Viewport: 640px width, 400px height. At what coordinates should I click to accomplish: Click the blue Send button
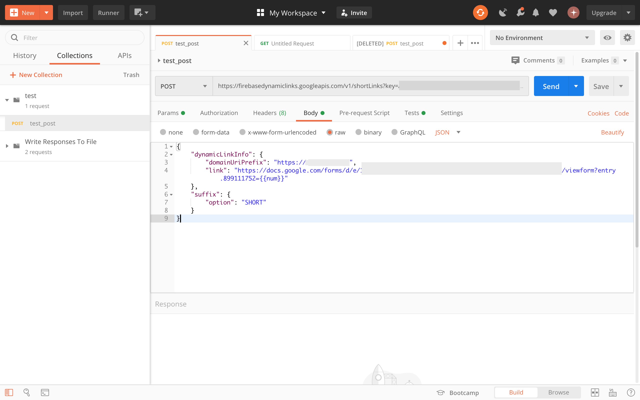pos(551,86)
